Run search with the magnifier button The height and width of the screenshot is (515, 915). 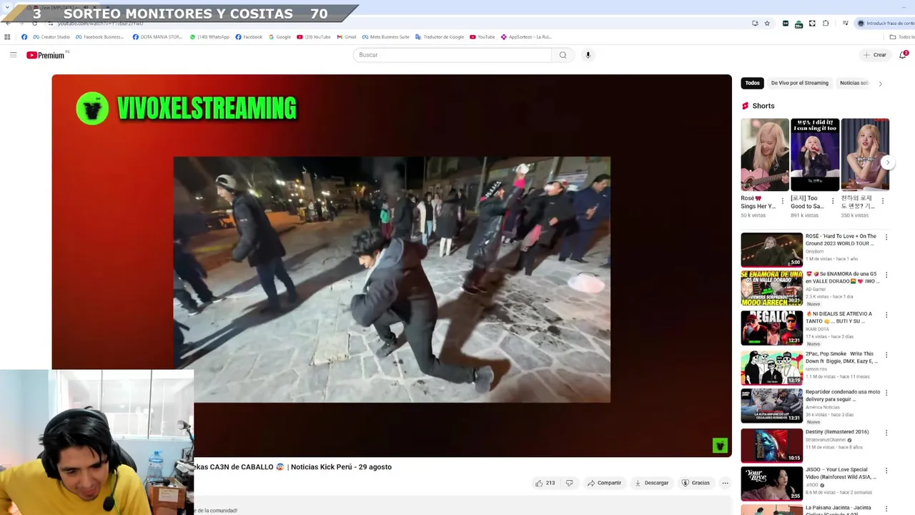(563, 55)
